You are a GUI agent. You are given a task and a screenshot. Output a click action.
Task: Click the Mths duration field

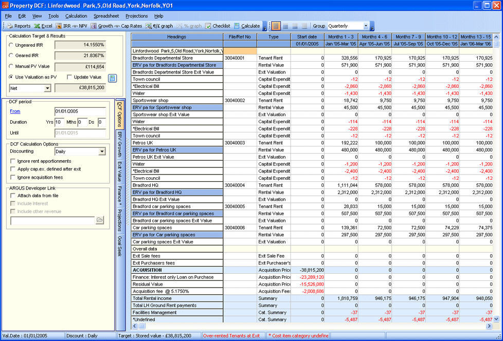pyautogui.click(x=82, y=122)
